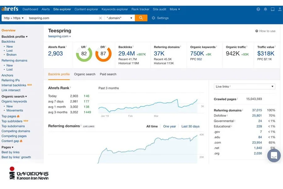
Task: Click the 29.4M backlinks value
Action: [126, 53]
